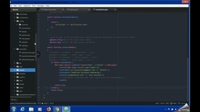
Task: Open Firefox from the taskbar
Action: point(49,109)
